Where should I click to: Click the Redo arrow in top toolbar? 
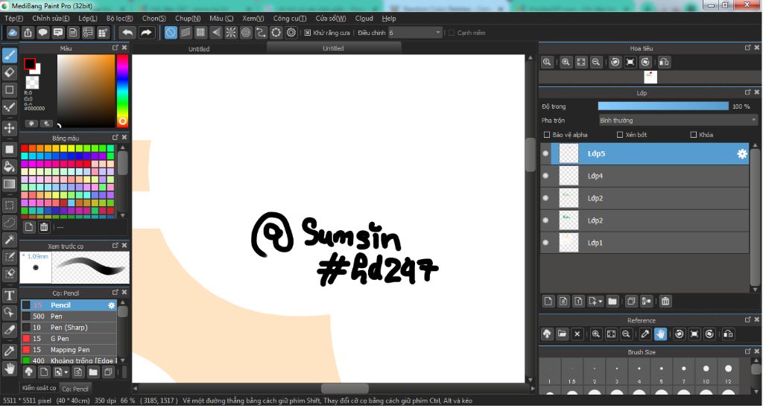[147, 33]
